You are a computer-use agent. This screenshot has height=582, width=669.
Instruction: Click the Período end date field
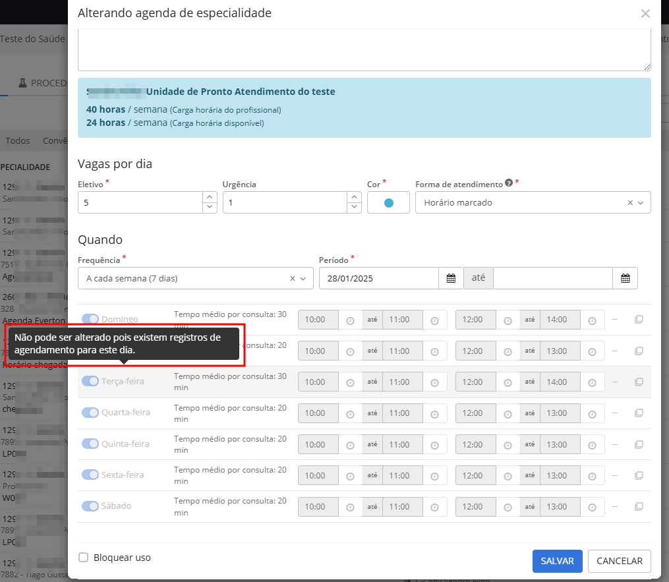tap(553, 278)
